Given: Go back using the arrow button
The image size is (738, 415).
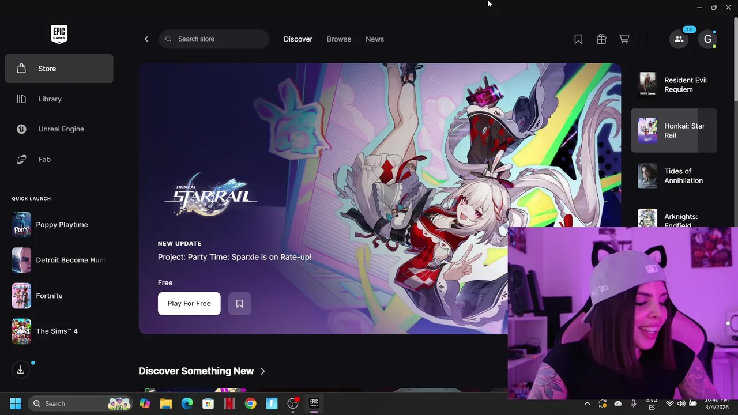Looking at the screenshot, I should (146, 39).
